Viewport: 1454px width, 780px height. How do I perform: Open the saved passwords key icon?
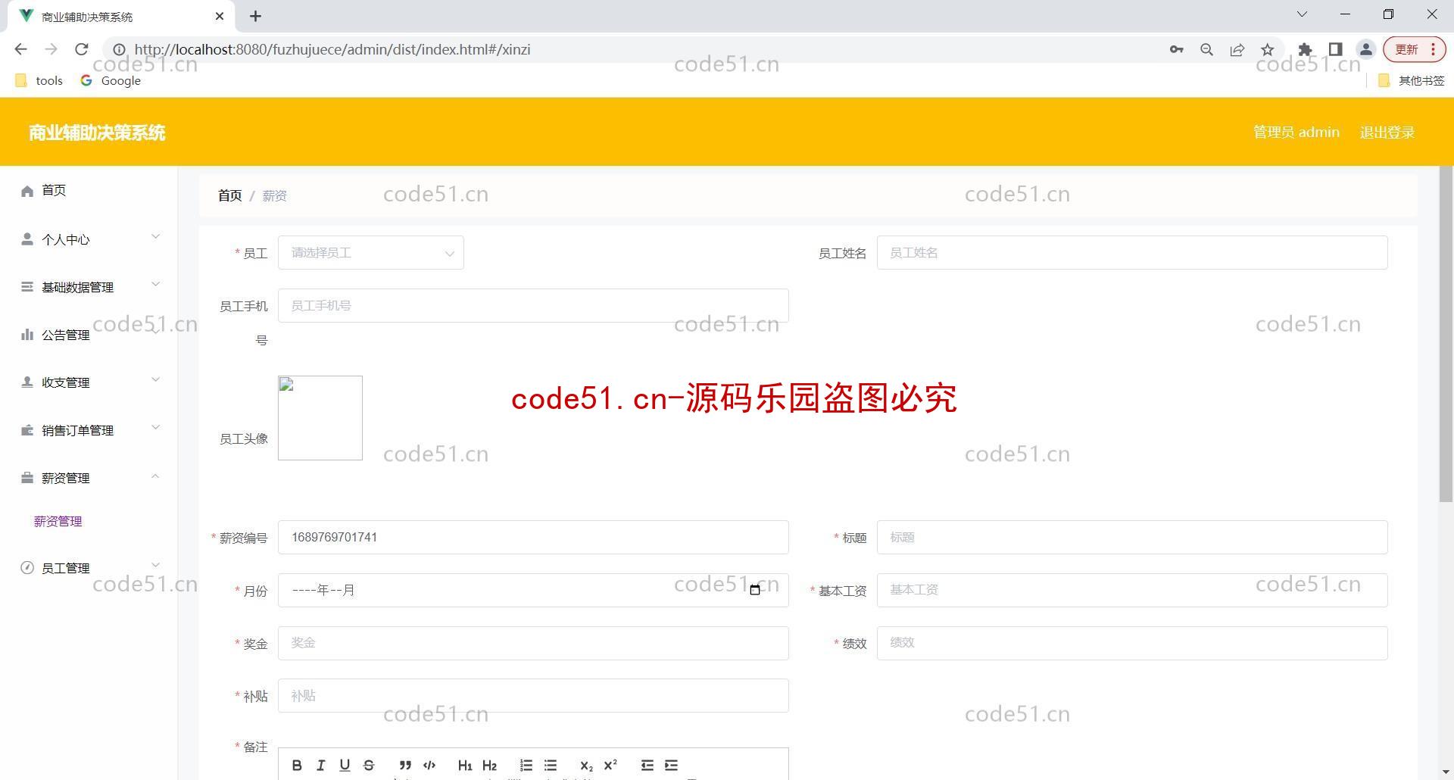coord(1176,49)
